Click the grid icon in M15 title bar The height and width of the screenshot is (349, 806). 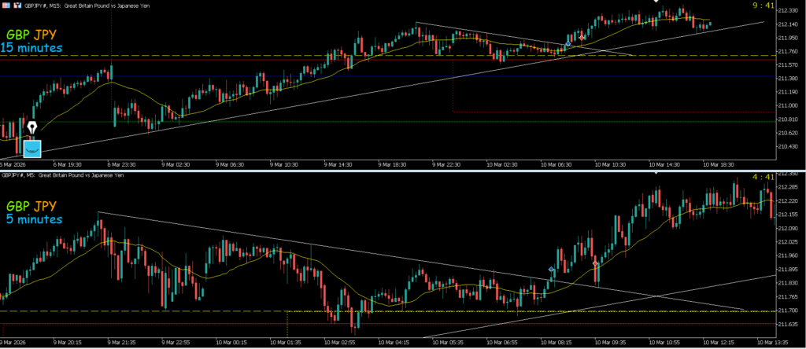(x=6, y=6)
